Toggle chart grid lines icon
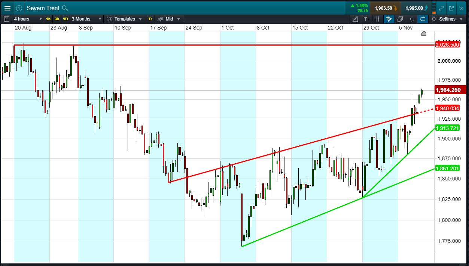 [378, 19]
